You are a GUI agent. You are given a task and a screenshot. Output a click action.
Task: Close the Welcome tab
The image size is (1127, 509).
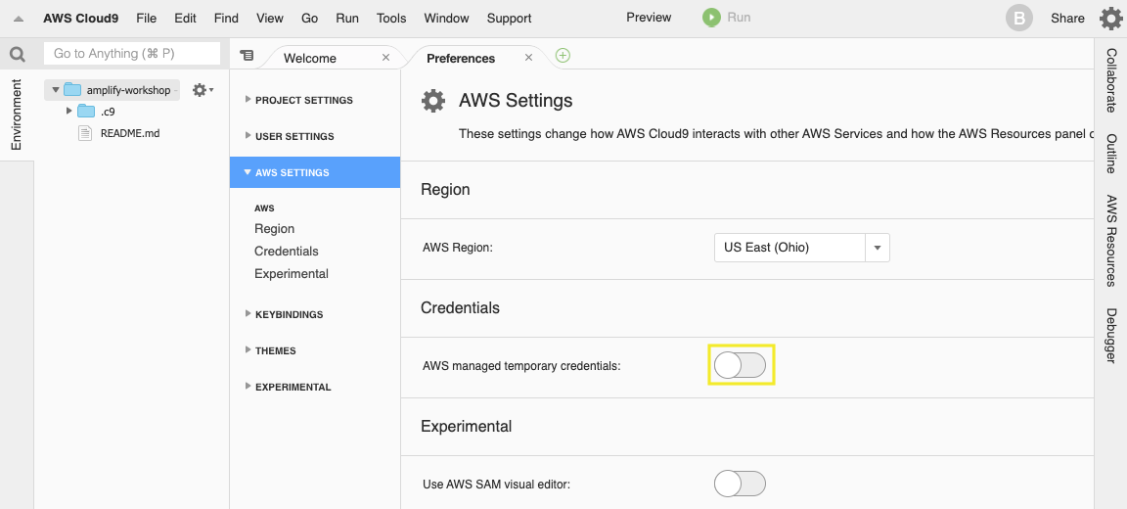click(x=386, y=58)
